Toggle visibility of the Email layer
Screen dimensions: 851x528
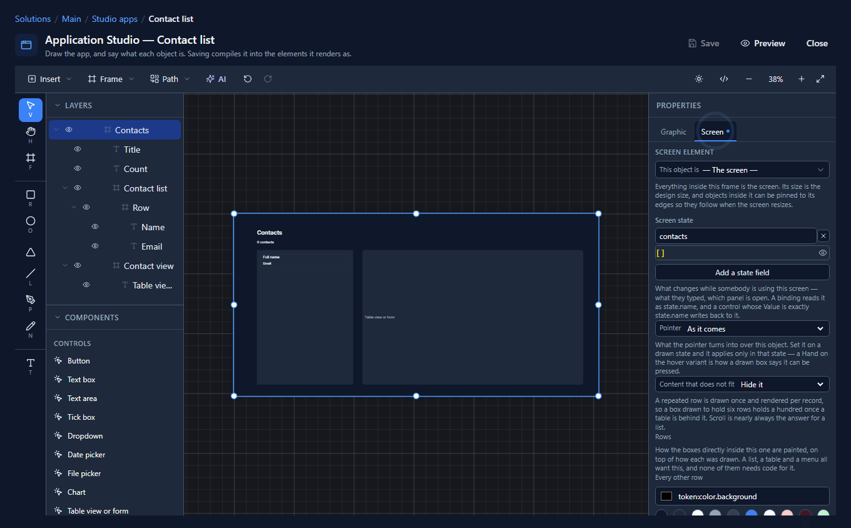point(95,246)
